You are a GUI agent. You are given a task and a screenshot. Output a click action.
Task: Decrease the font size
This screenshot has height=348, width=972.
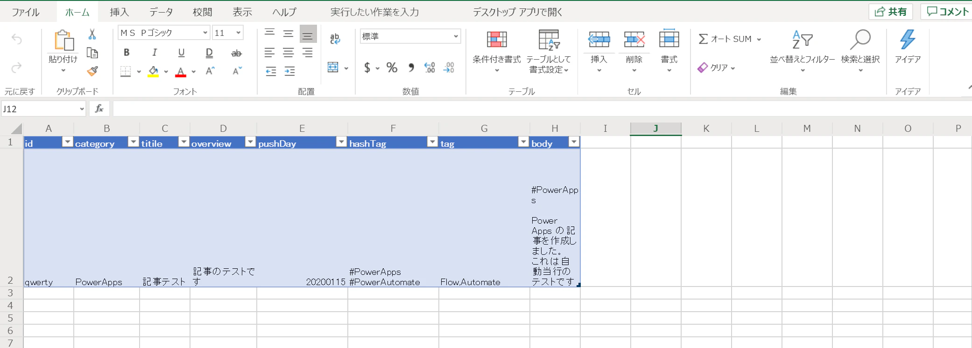tap(237, 71)
